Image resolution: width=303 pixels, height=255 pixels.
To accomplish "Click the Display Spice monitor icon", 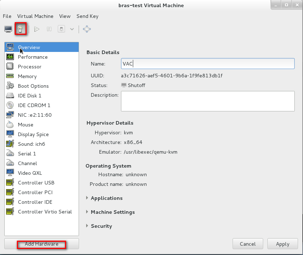I will [x=10, y=134].
